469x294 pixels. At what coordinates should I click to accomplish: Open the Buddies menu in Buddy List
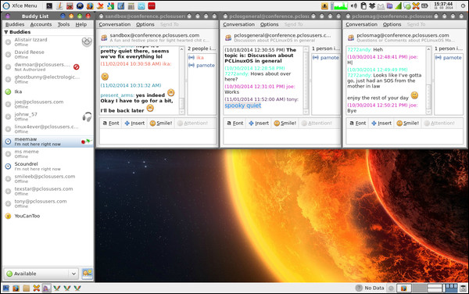coord(15,24)
